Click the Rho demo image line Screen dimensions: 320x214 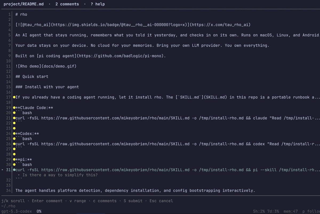pos(46,66)
